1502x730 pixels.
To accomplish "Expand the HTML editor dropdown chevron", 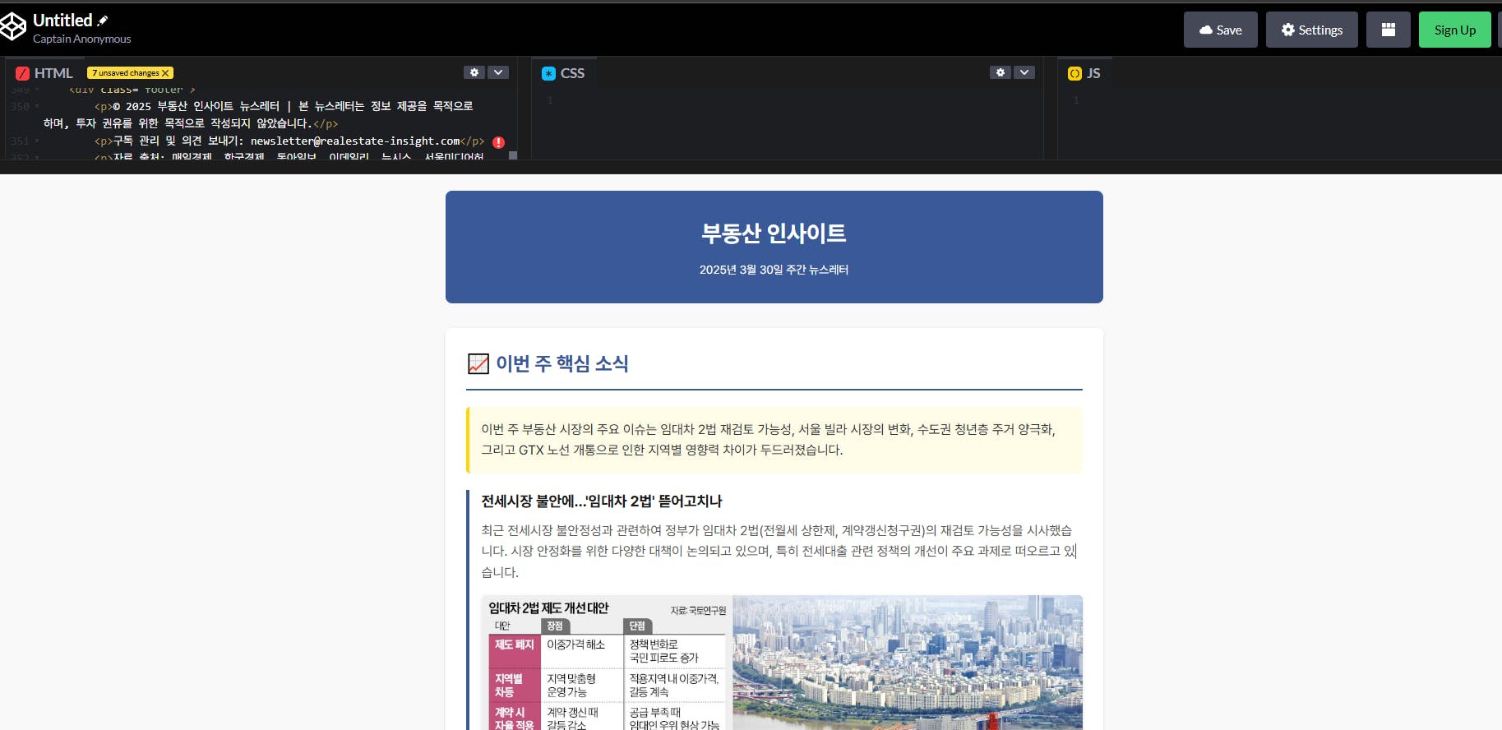I will tap(498, 72).
